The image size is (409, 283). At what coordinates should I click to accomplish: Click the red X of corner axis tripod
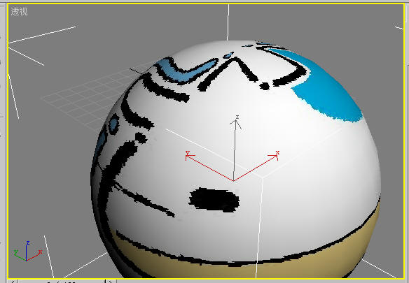pos(40,252)
